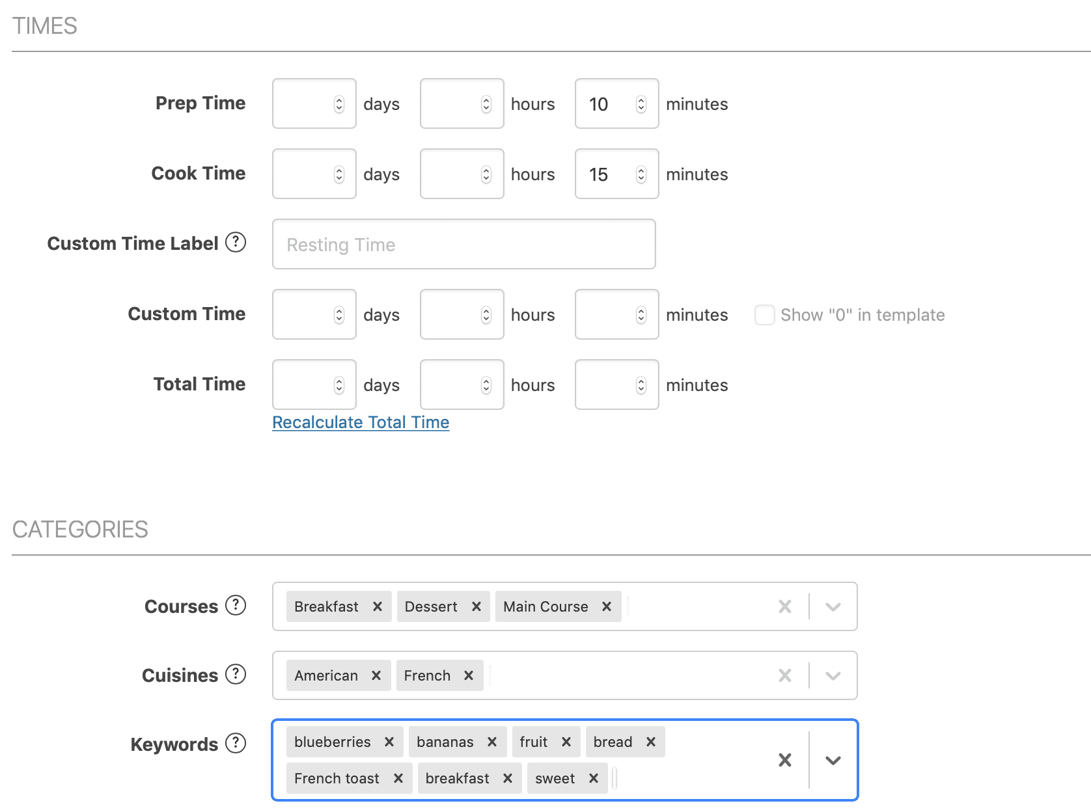1091x812 pixels.
Task: Clear all selected Cuisines
Action: click(784, 675)
